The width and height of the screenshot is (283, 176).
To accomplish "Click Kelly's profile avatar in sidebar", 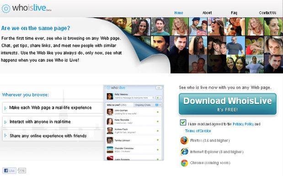I will click(110, 96).
